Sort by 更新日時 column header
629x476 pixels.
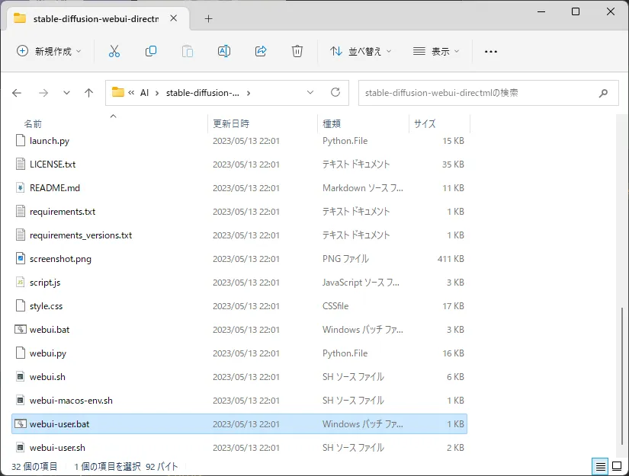click(x=231, y=123)
